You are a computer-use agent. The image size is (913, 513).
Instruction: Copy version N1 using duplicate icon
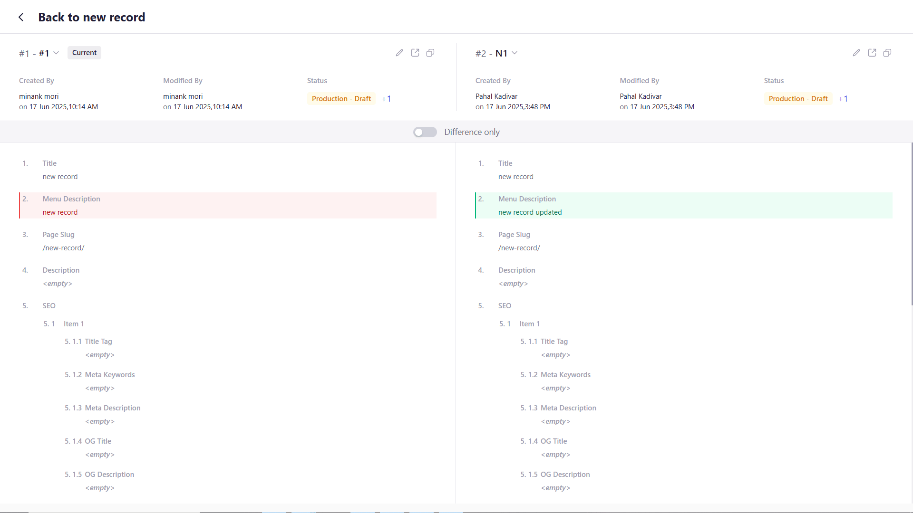pyautogui.click(x=887, y=53)
